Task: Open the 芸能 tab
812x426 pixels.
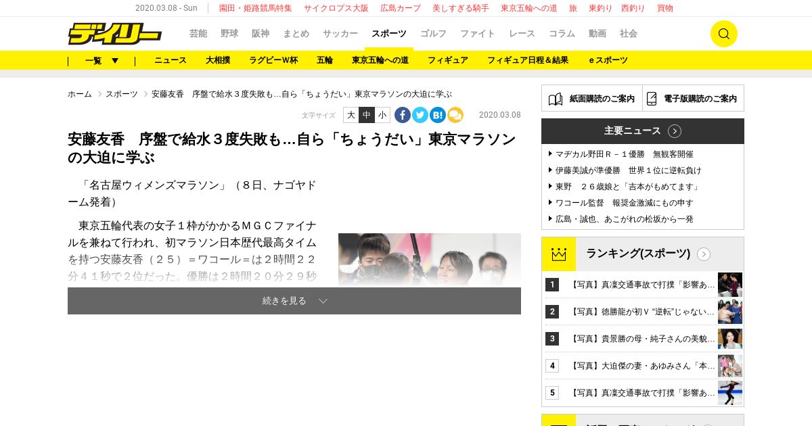Action: 198,34
